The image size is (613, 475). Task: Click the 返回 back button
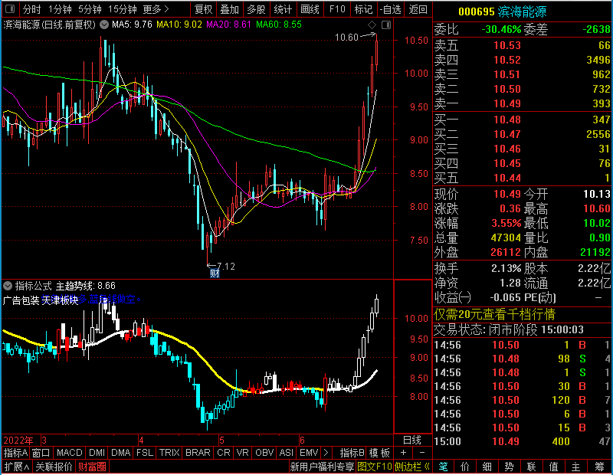[418, 9]
